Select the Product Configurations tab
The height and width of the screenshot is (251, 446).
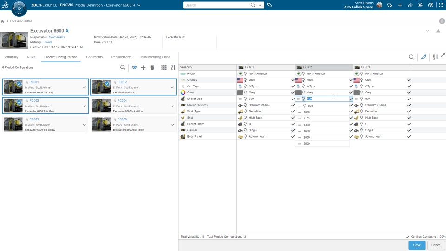[x=60, y=57]
